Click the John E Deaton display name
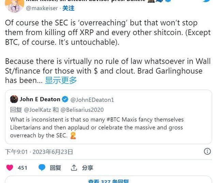This screenshot has height=183, width=218. pyautogui.click(x=40, y=99)
